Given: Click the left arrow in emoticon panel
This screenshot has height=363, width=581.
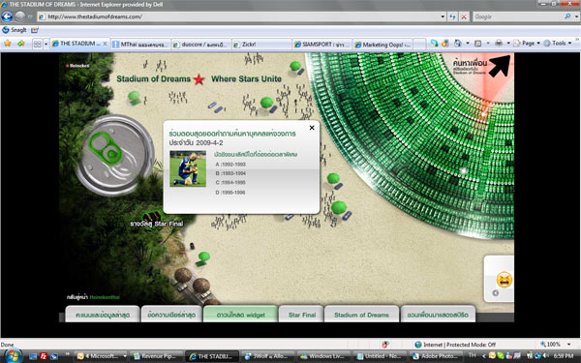Looking at the screenshot, I should [x=495, y=293].
